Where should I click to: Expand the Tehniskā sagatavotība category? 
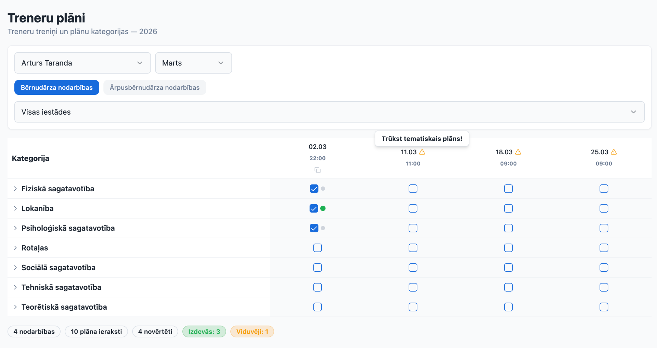pos(15,287)
